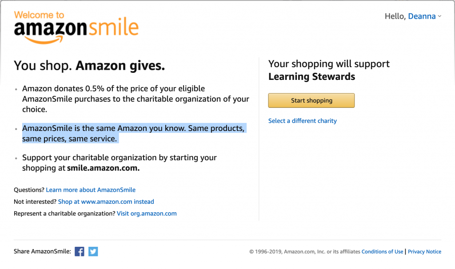Click the Welcome to text above logo
This screenshot has width=455, height=269.
tap(39, 15)
